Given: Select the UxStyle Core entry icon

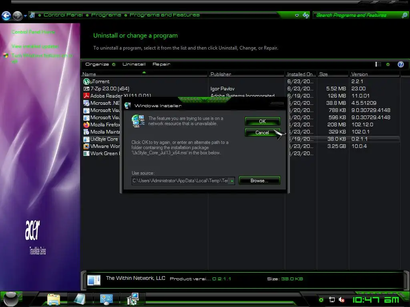Looking at the screenshot, I should point(86,139).
